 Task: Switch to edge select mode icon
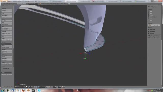point(48,87)
